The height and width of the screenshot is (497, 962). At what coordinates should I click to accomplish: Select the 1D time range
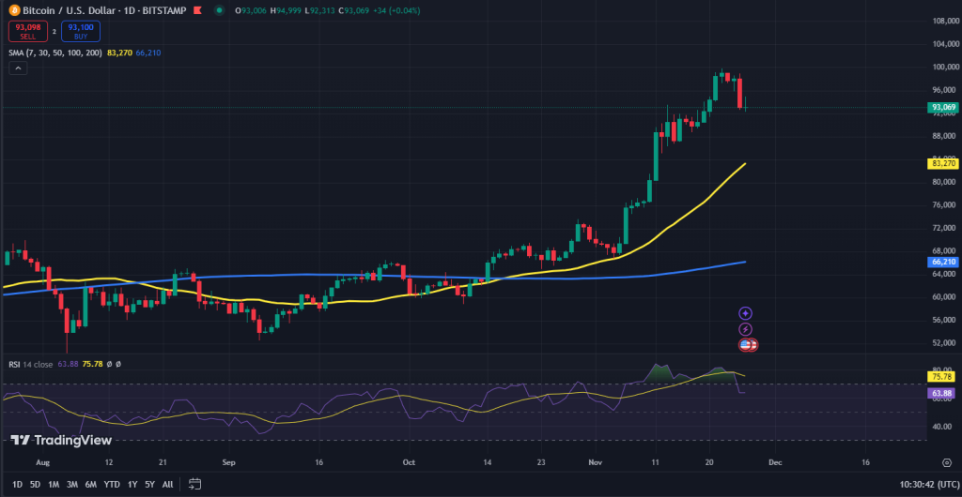pos(17,484)
